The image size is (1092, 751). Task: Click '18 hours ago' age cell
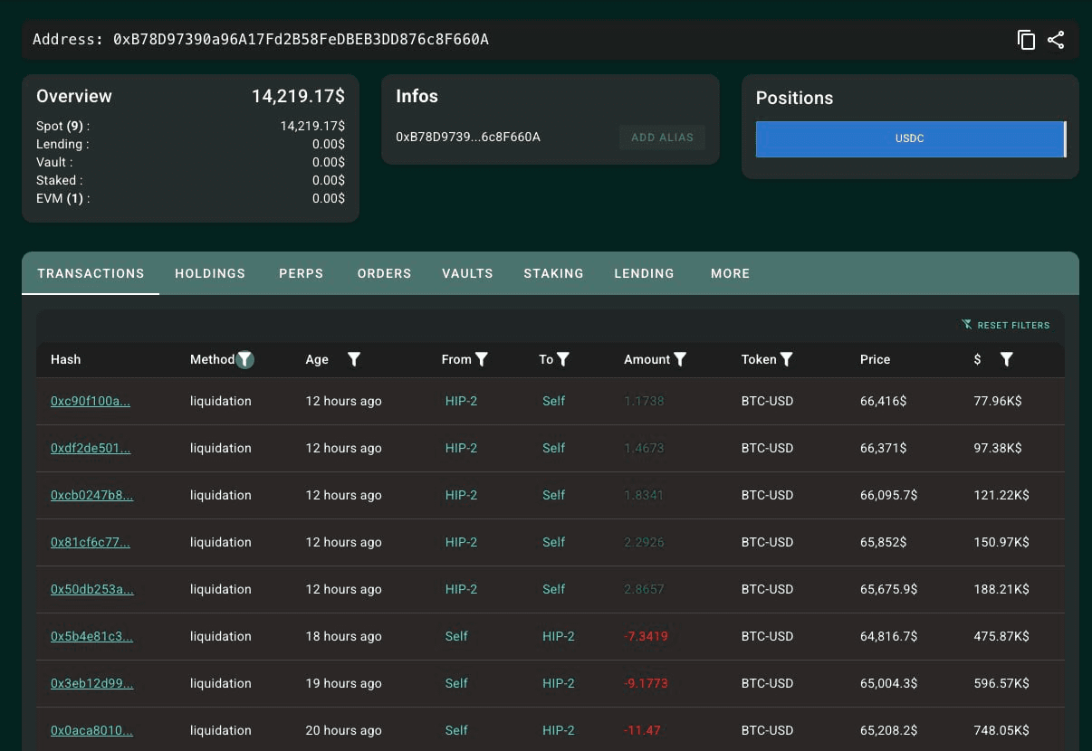343,636
